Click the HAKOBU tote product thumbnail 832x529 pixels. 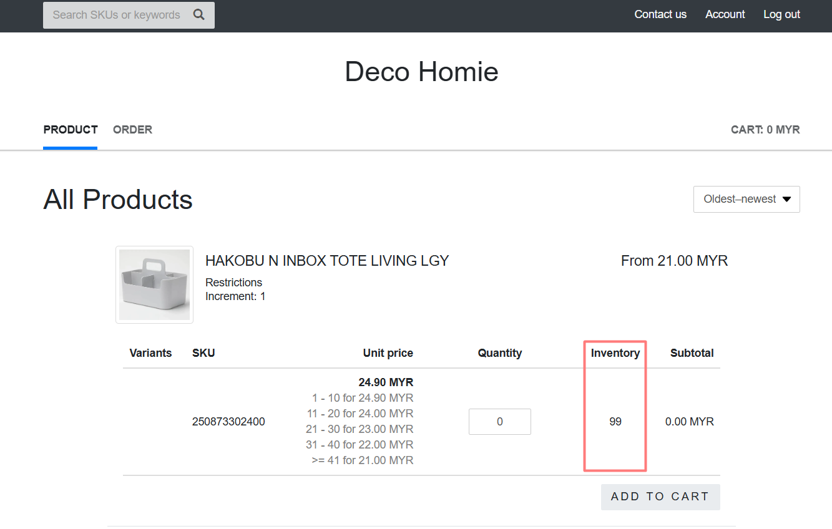click(154, 284)
